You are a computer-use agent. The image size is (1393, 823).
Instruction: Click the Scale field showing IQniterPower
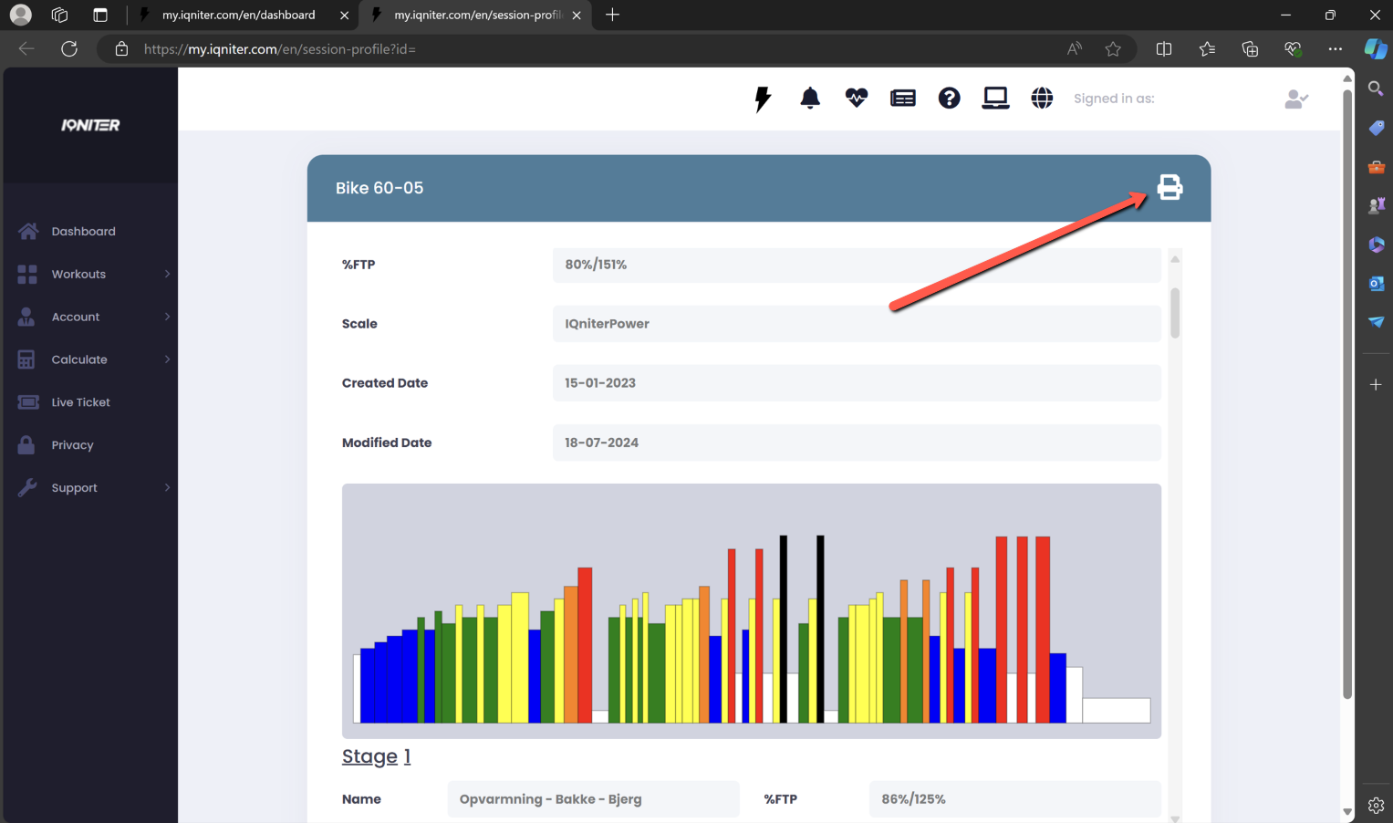pos(856,324)
